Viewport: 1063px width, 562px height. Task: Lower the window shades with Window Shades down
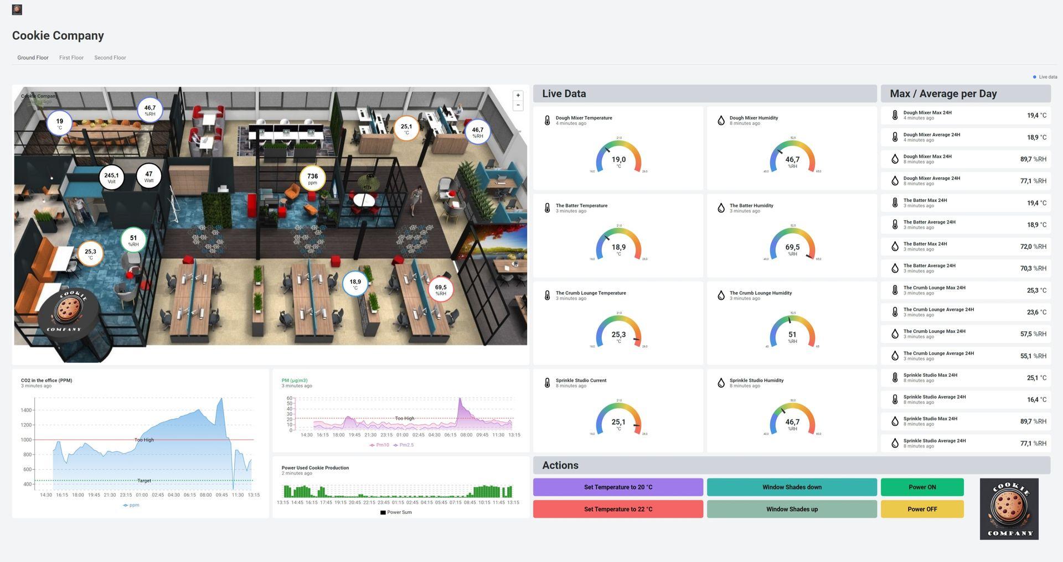(792, 487)
